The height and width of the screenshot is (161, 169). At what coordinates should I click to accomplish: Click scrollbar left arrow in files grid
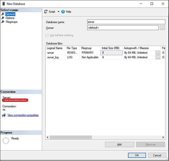pos(48,137)
